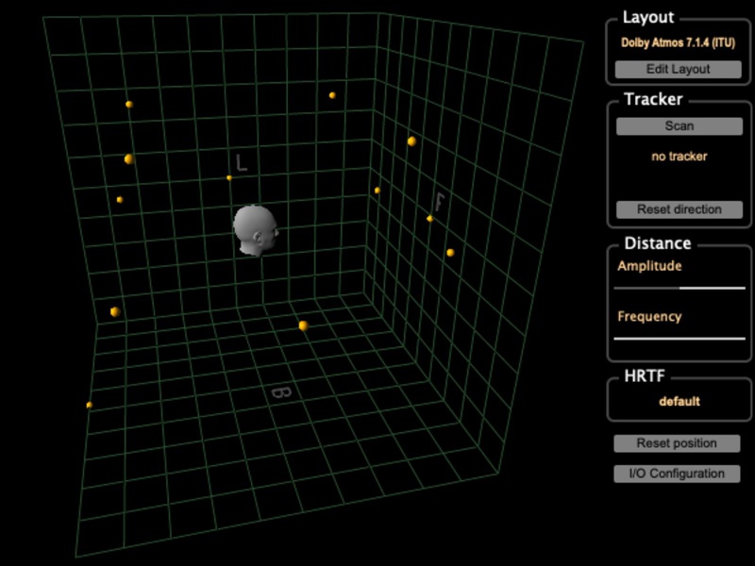Click the L left wall label
Image resolution: width=755 pixels, height=566 pixels.
(242, 162)
